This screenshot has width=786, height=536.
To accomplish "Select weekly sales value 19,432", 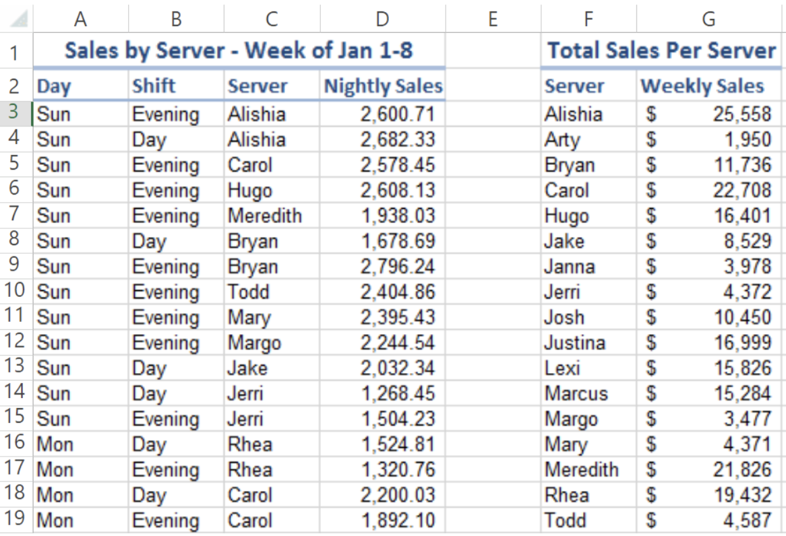I will pos(708,495).
